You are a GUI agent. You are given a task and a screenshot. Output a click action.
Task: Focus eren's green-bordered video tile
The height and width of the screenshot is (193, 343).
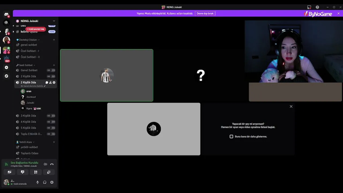tap(107, 75)
